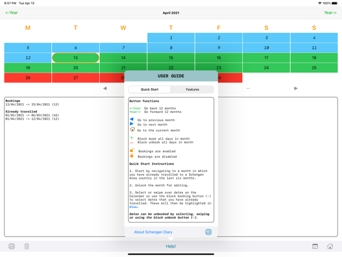Click travelled line 01/04/2021 -> 12/04/2021 (12)
This screenshot has width=342, height=257.
[x=32, y=119]
